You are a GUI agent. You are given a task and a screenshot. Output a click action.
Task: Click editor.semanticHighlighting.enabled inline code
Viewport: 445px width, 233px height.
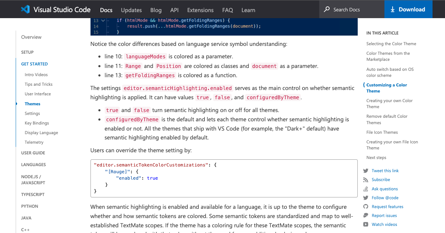click(178, 88)
